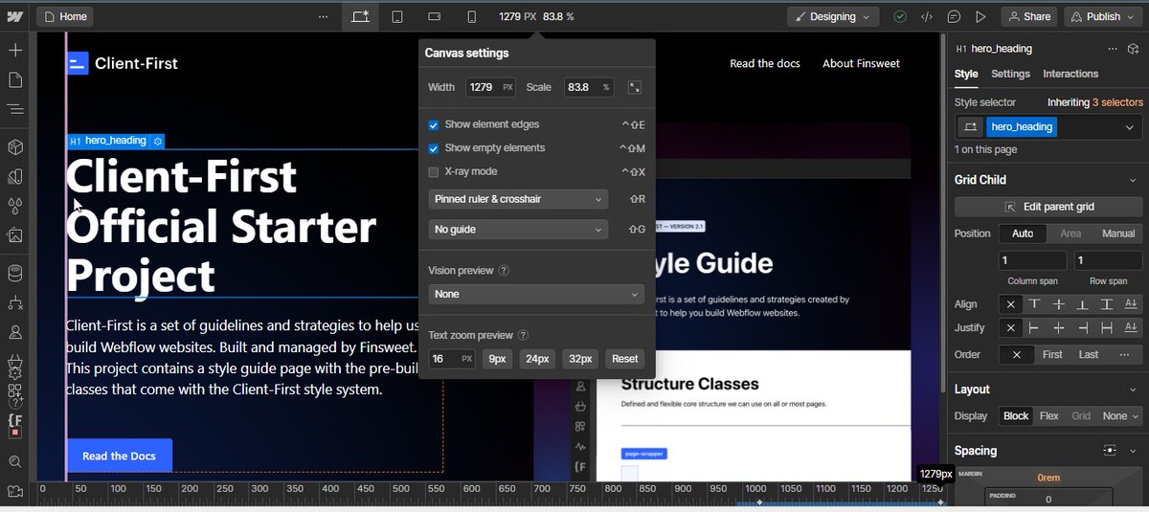Screen dimensions: 1149x512
Task: Open the code export icon
Action: pyautogui.click(x=926, y=16)
